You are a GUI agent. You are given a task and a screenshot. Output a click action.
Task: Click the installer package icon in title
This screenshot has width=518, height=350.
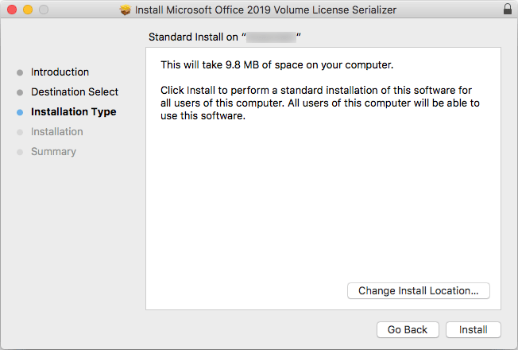[126, 10]
